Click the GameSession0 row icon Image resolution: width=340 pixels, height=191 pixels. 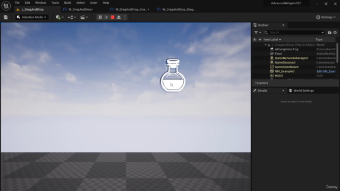271,63
